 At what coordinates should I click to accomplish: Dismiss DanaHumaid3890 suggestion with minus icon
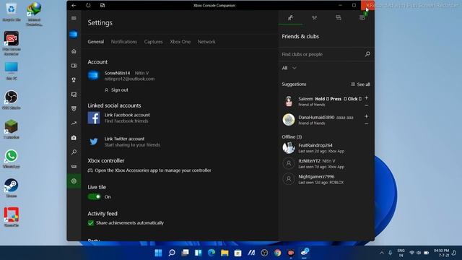tap(367, 123)
